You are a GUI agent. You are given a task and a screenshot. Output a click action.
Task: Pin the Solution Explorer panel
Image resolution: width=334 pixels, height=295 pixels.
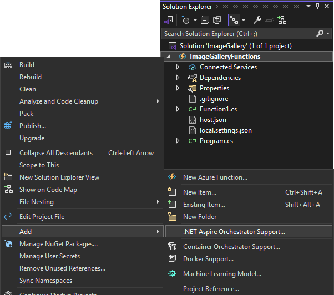click(x=317, y=7)
